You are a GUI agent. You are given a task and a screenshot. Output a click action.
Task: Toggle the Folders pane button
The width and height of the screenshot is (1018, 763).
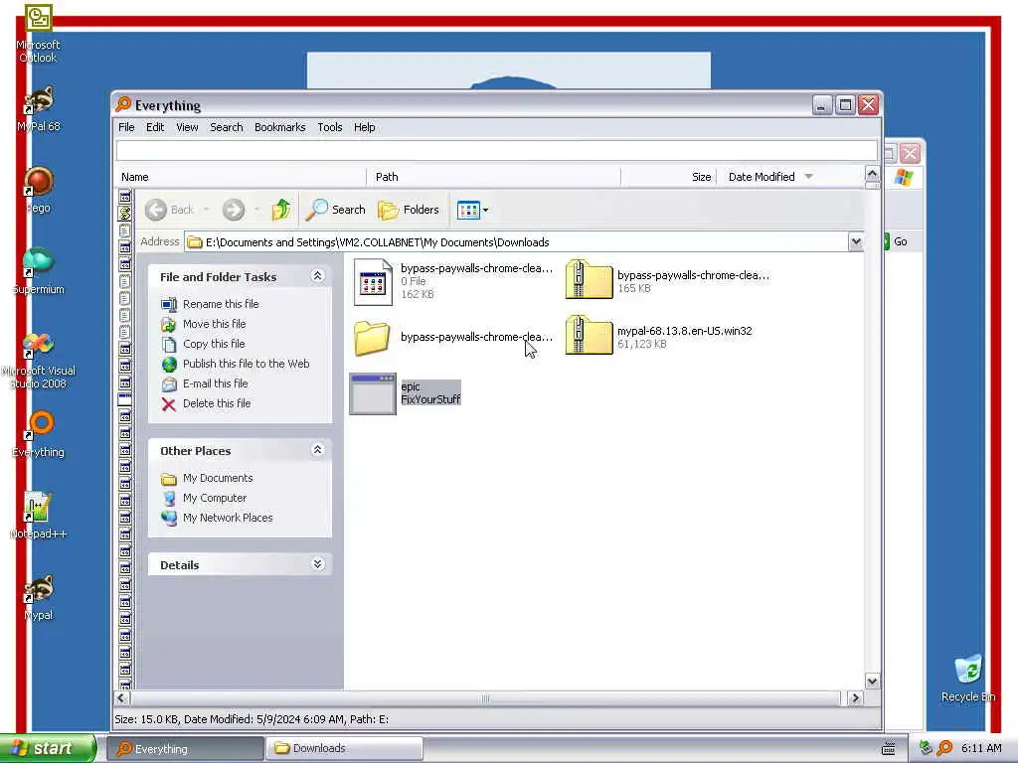[409, 210]
